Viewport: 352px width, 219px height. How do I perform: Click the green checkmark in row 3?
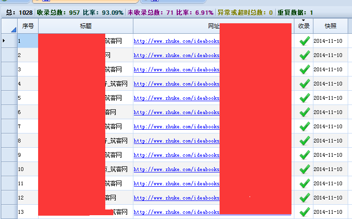(x=304, y=70)
